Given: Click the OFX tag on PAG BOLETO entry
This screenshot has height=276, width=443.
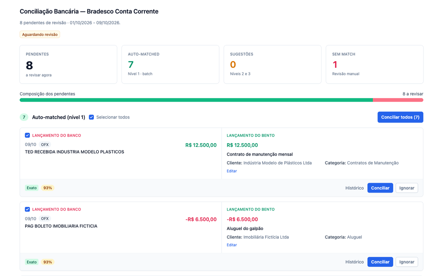Looking at the screenshot, I should point(45,219).
